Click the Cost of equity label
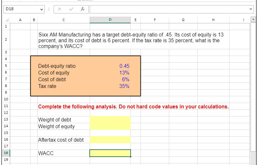The width and height of the screenshot is (257, 165). (54, 73)
